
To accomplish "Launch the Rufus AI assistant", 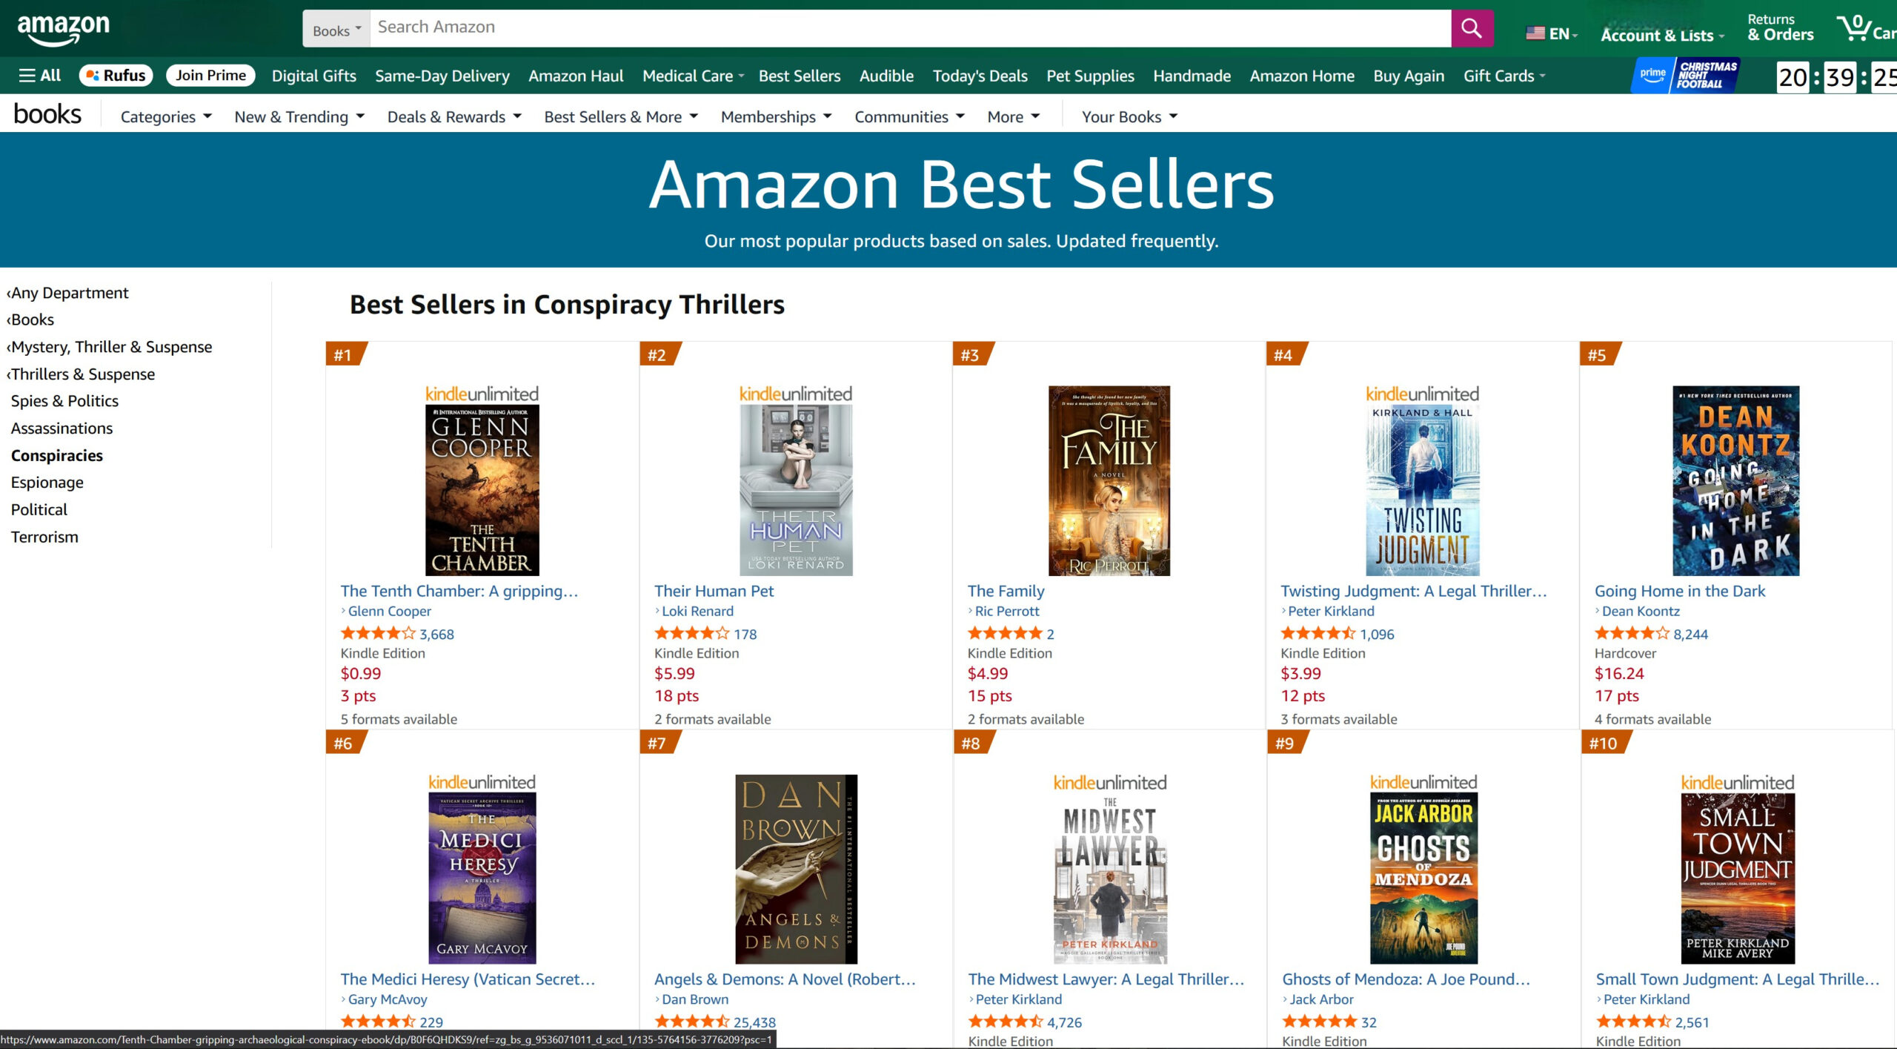I will coord(116,75).
